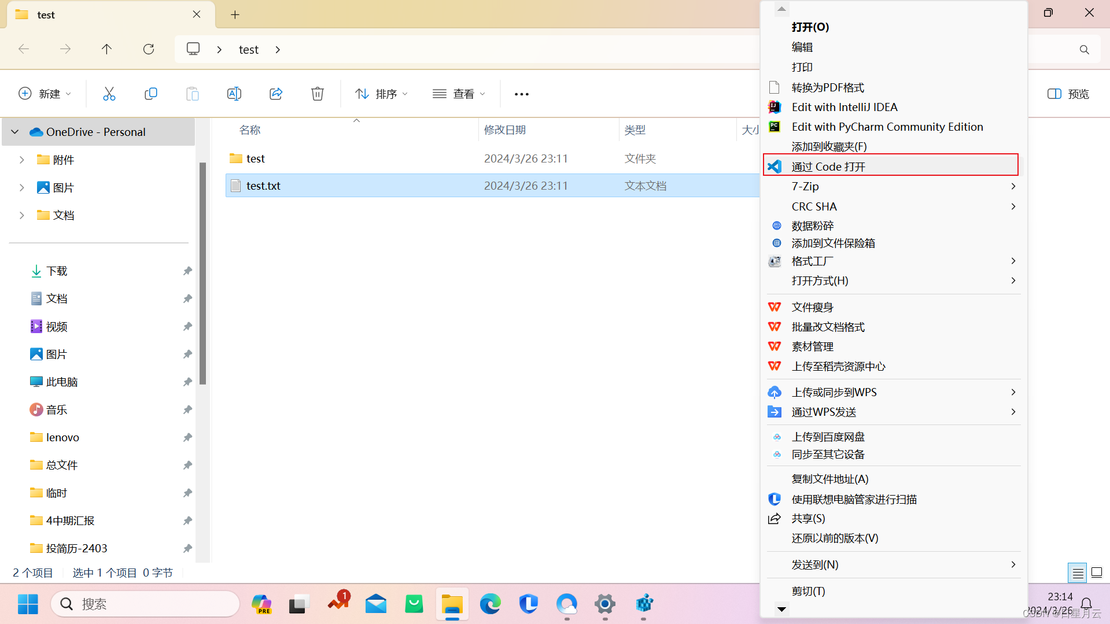
Task: Launch Settings from the taskbar
Action: pyautogui.click(x=604, y=604)
